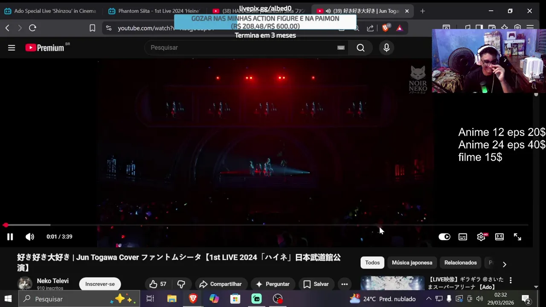Dislike the video

coord(181,284)
